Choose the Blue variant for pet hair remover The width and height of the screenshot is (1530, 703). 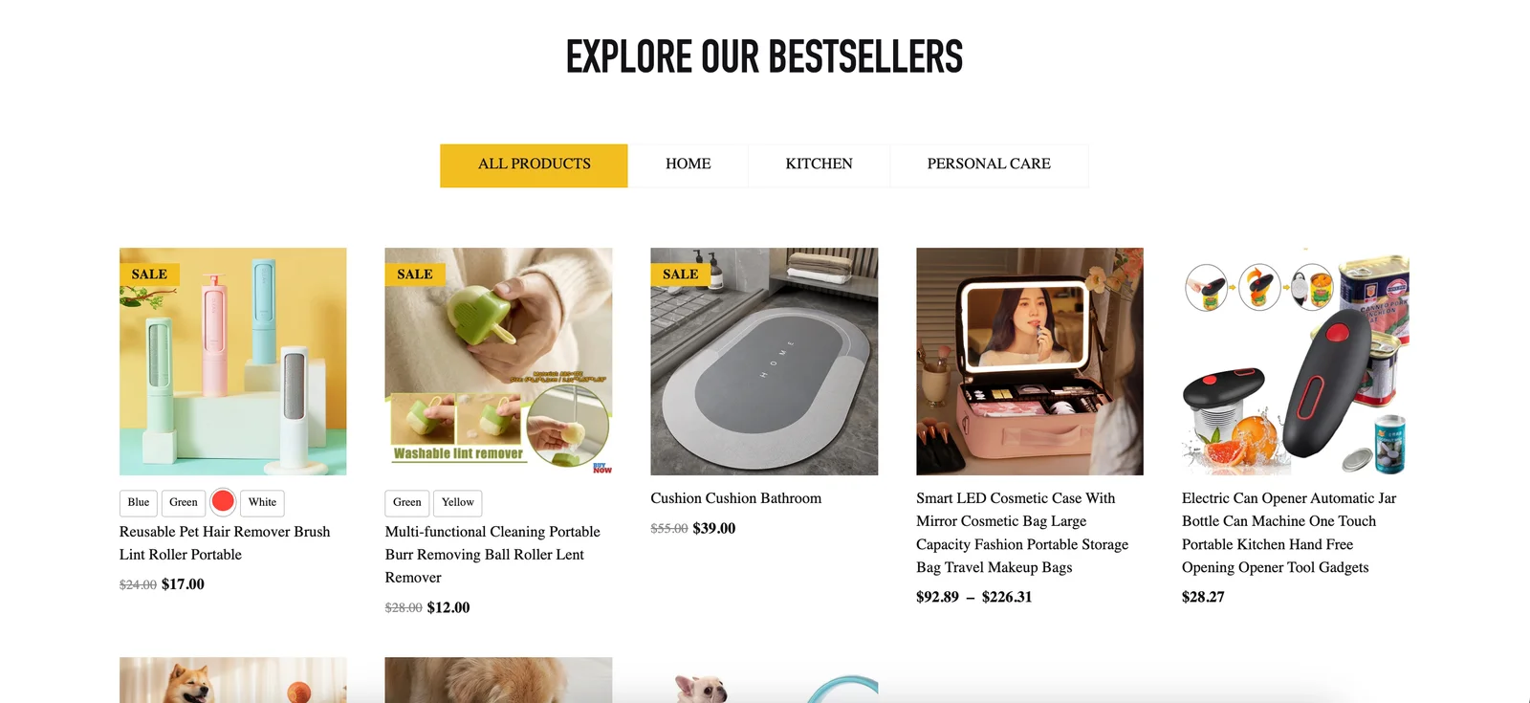coord(139,503)
